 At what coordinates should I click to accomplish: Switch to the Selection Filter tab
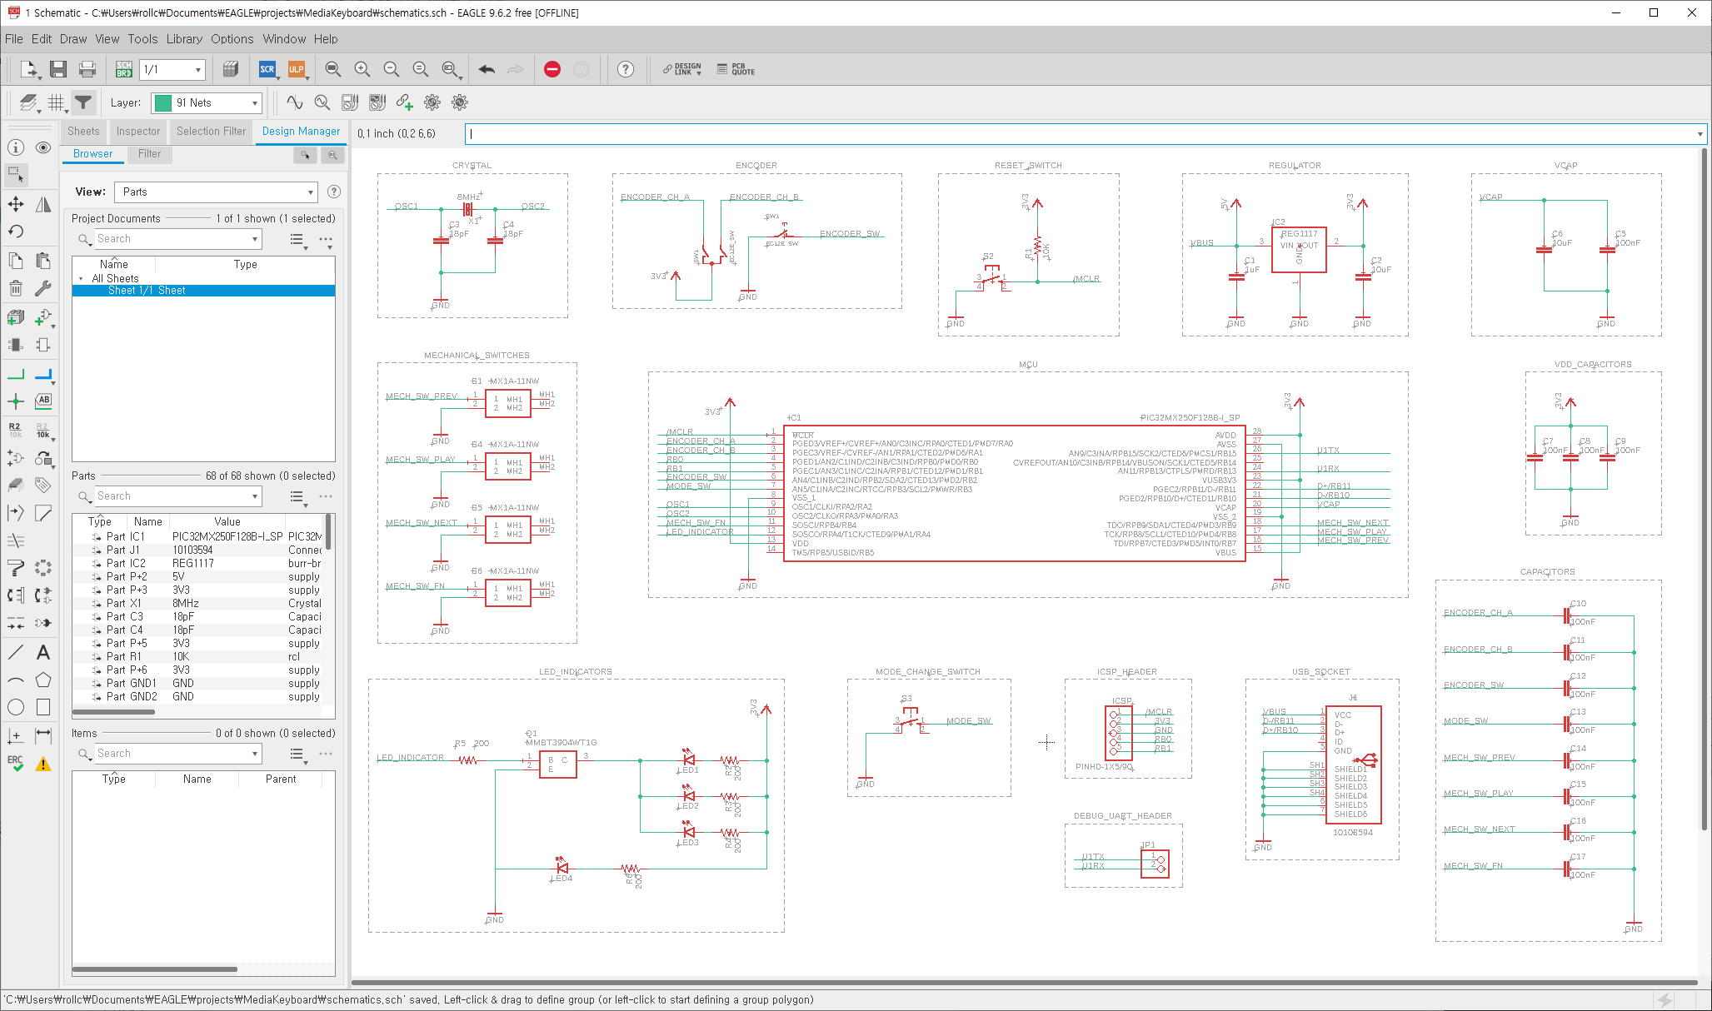212,132
